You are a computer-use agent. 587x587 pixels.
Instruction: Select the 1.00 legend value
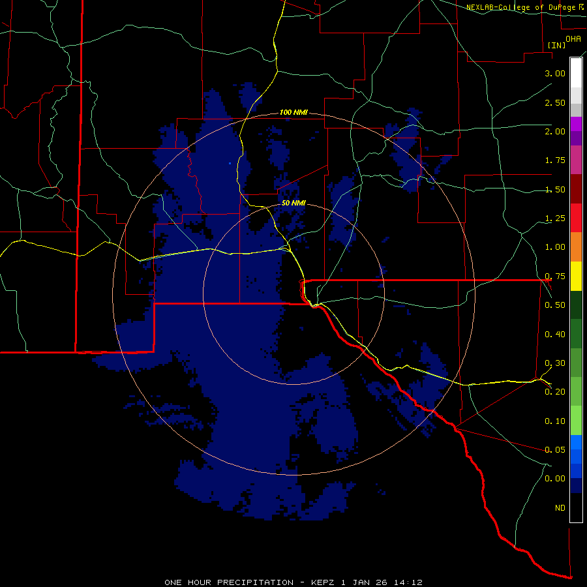555,247
